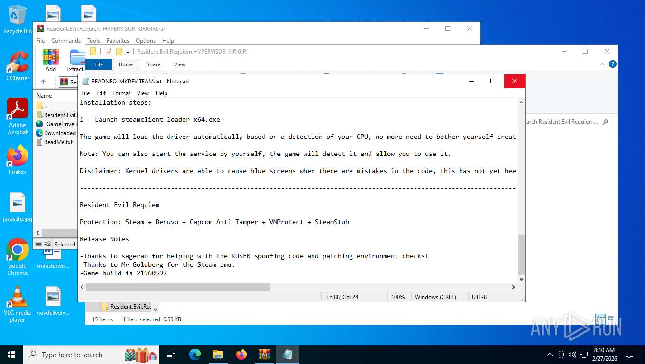The width and height of the screenshot is (645, 364).
Task: Click the Notepad horizontal scrollbar thumb
Action: click(178, 287)
